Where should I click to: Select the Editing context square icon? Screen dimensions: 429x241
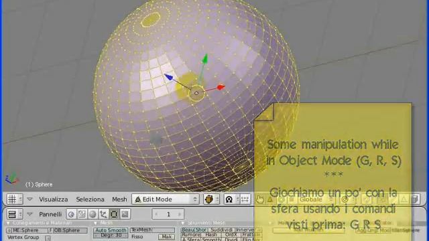coord(114,214)
